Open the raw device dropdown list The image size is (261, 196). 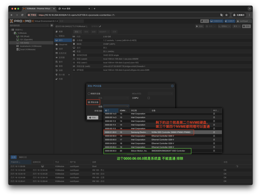[127, 106]
